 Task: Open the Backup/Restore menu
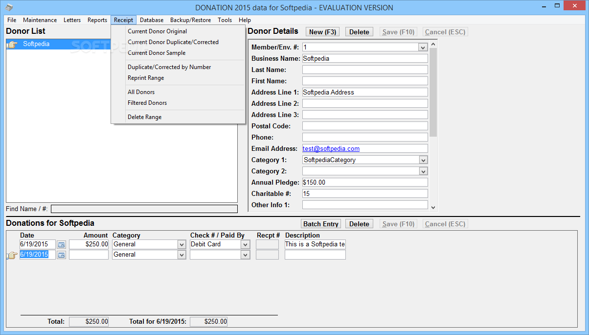191,20
